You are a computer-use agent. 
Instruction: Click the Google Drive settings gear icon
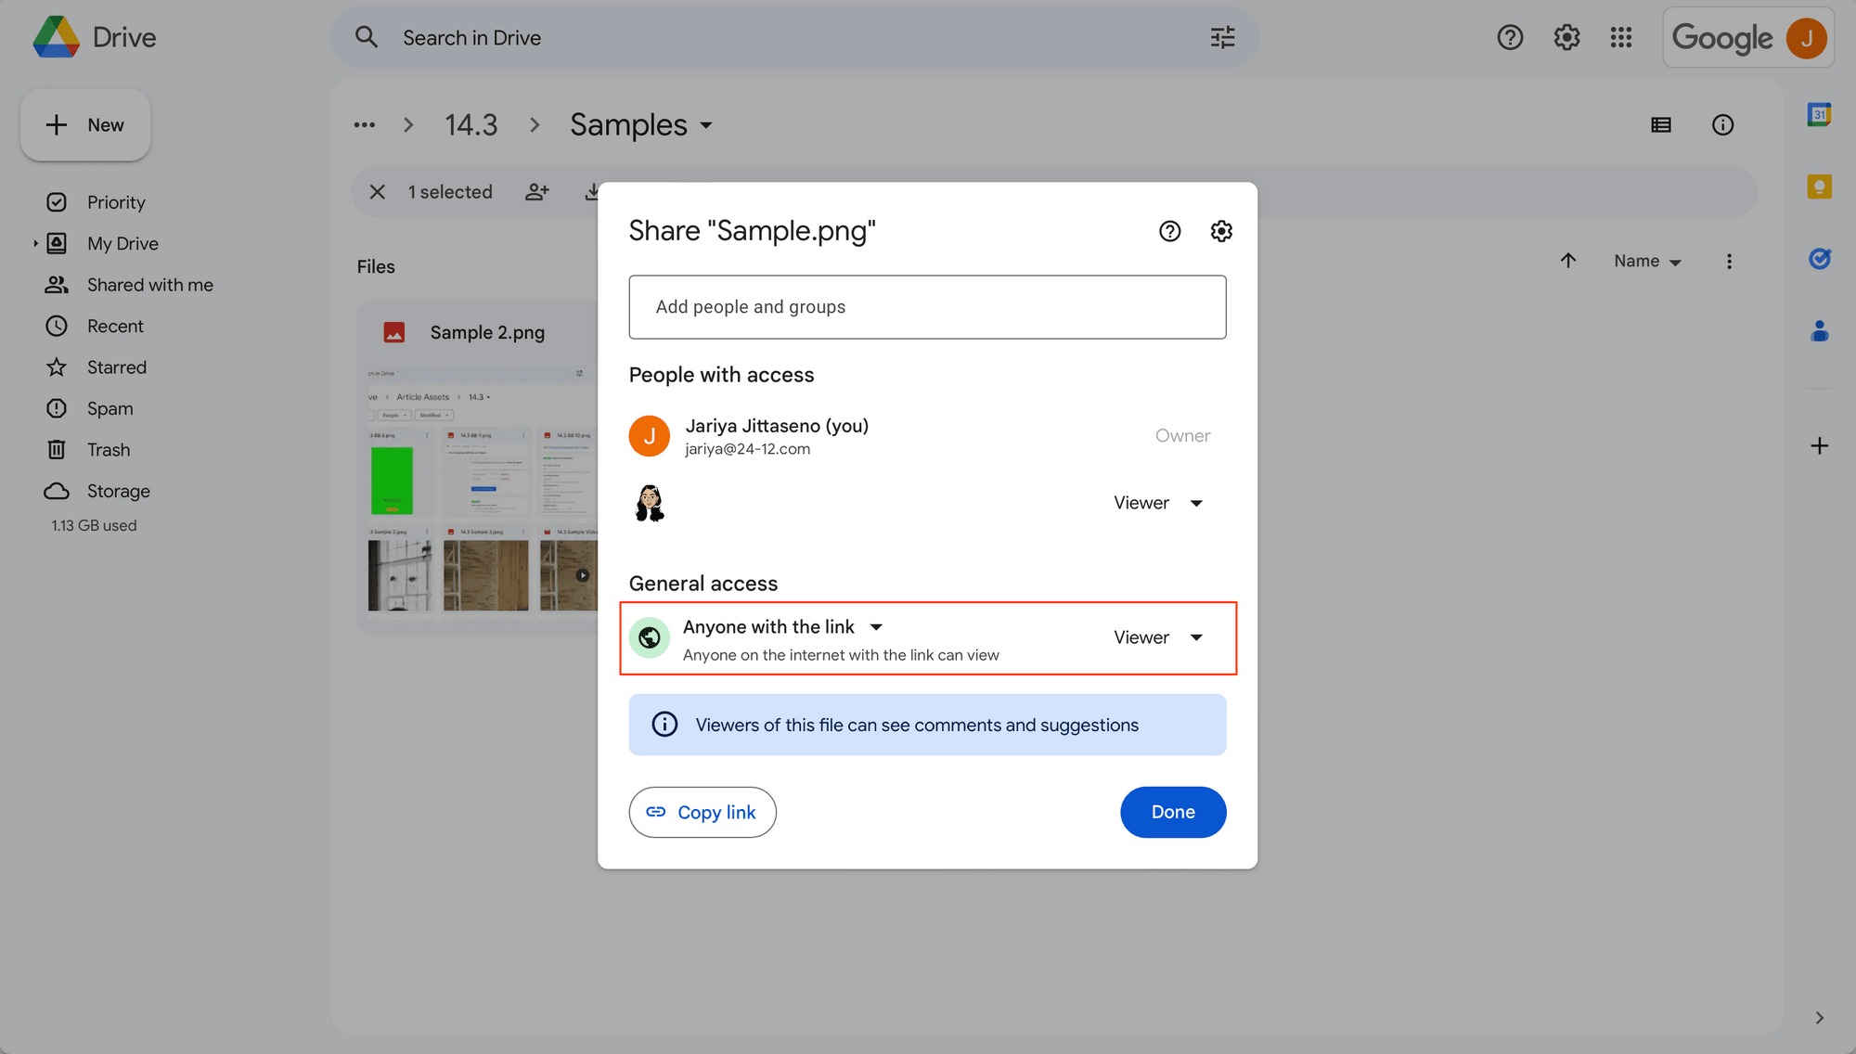(x=1566, y=35)
